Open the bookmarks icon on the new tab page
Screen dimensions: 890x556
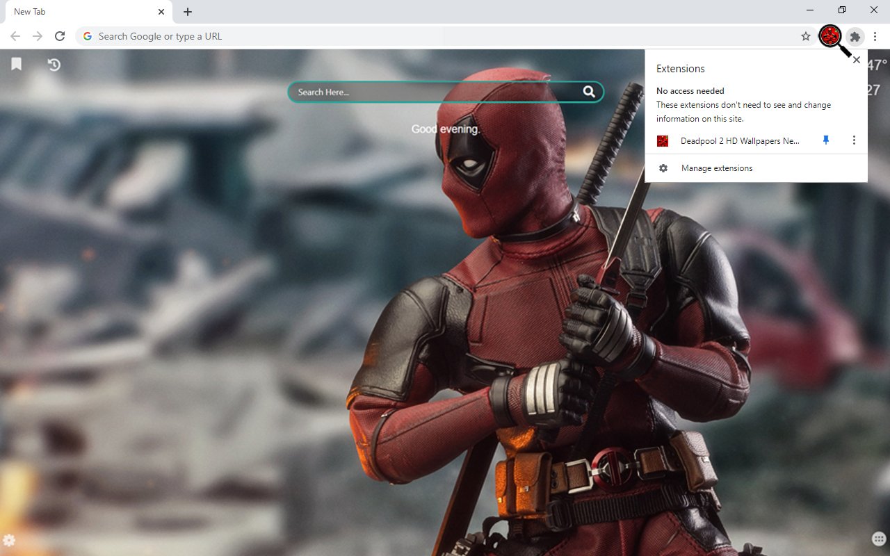[17, 64]
